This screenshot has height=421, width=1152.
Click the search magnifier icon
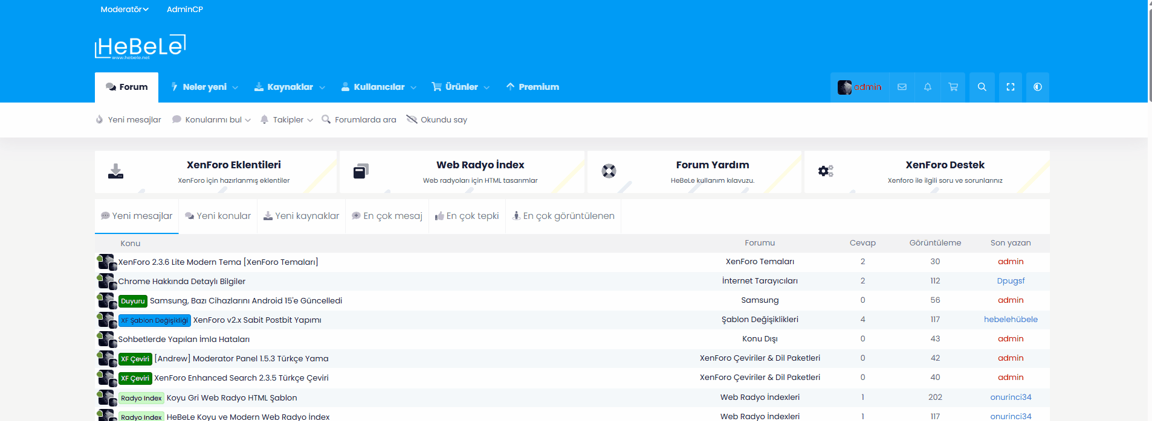pos(982,87)
